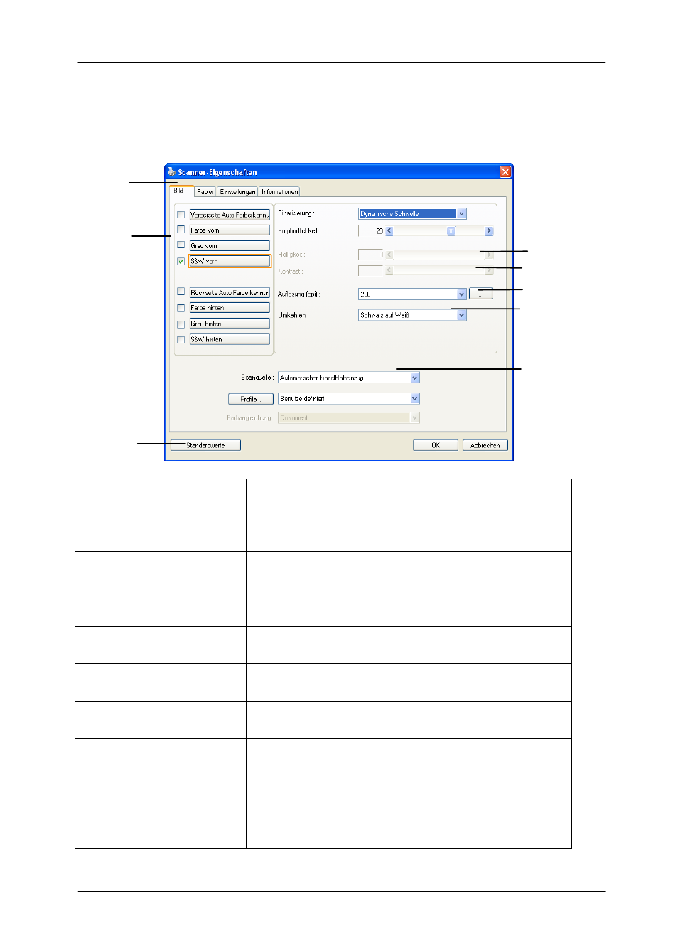Click the Empfindlichkeit slider left arrow
This screenshot has width=678, height=950.
pos(389,231)
